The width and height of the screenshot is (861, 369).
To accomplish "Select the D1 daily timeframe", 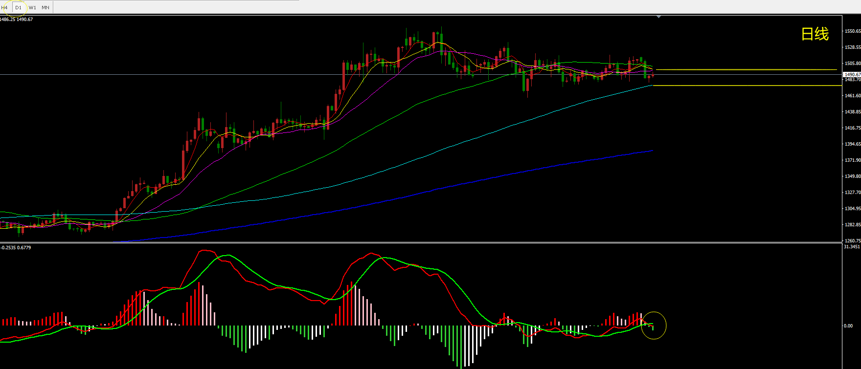I will 18,7.
